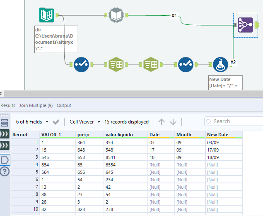
Task: Open the help icon in results sidebar
Action: [5, 172]
